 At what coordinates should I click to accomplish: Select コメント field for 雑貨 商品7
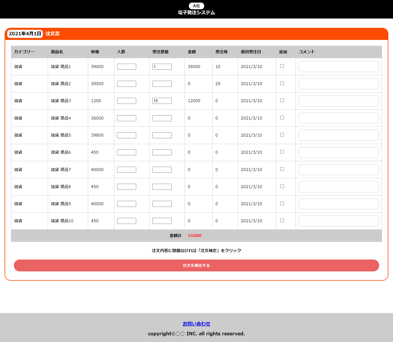pyautogui.click(x=339, y=170)
